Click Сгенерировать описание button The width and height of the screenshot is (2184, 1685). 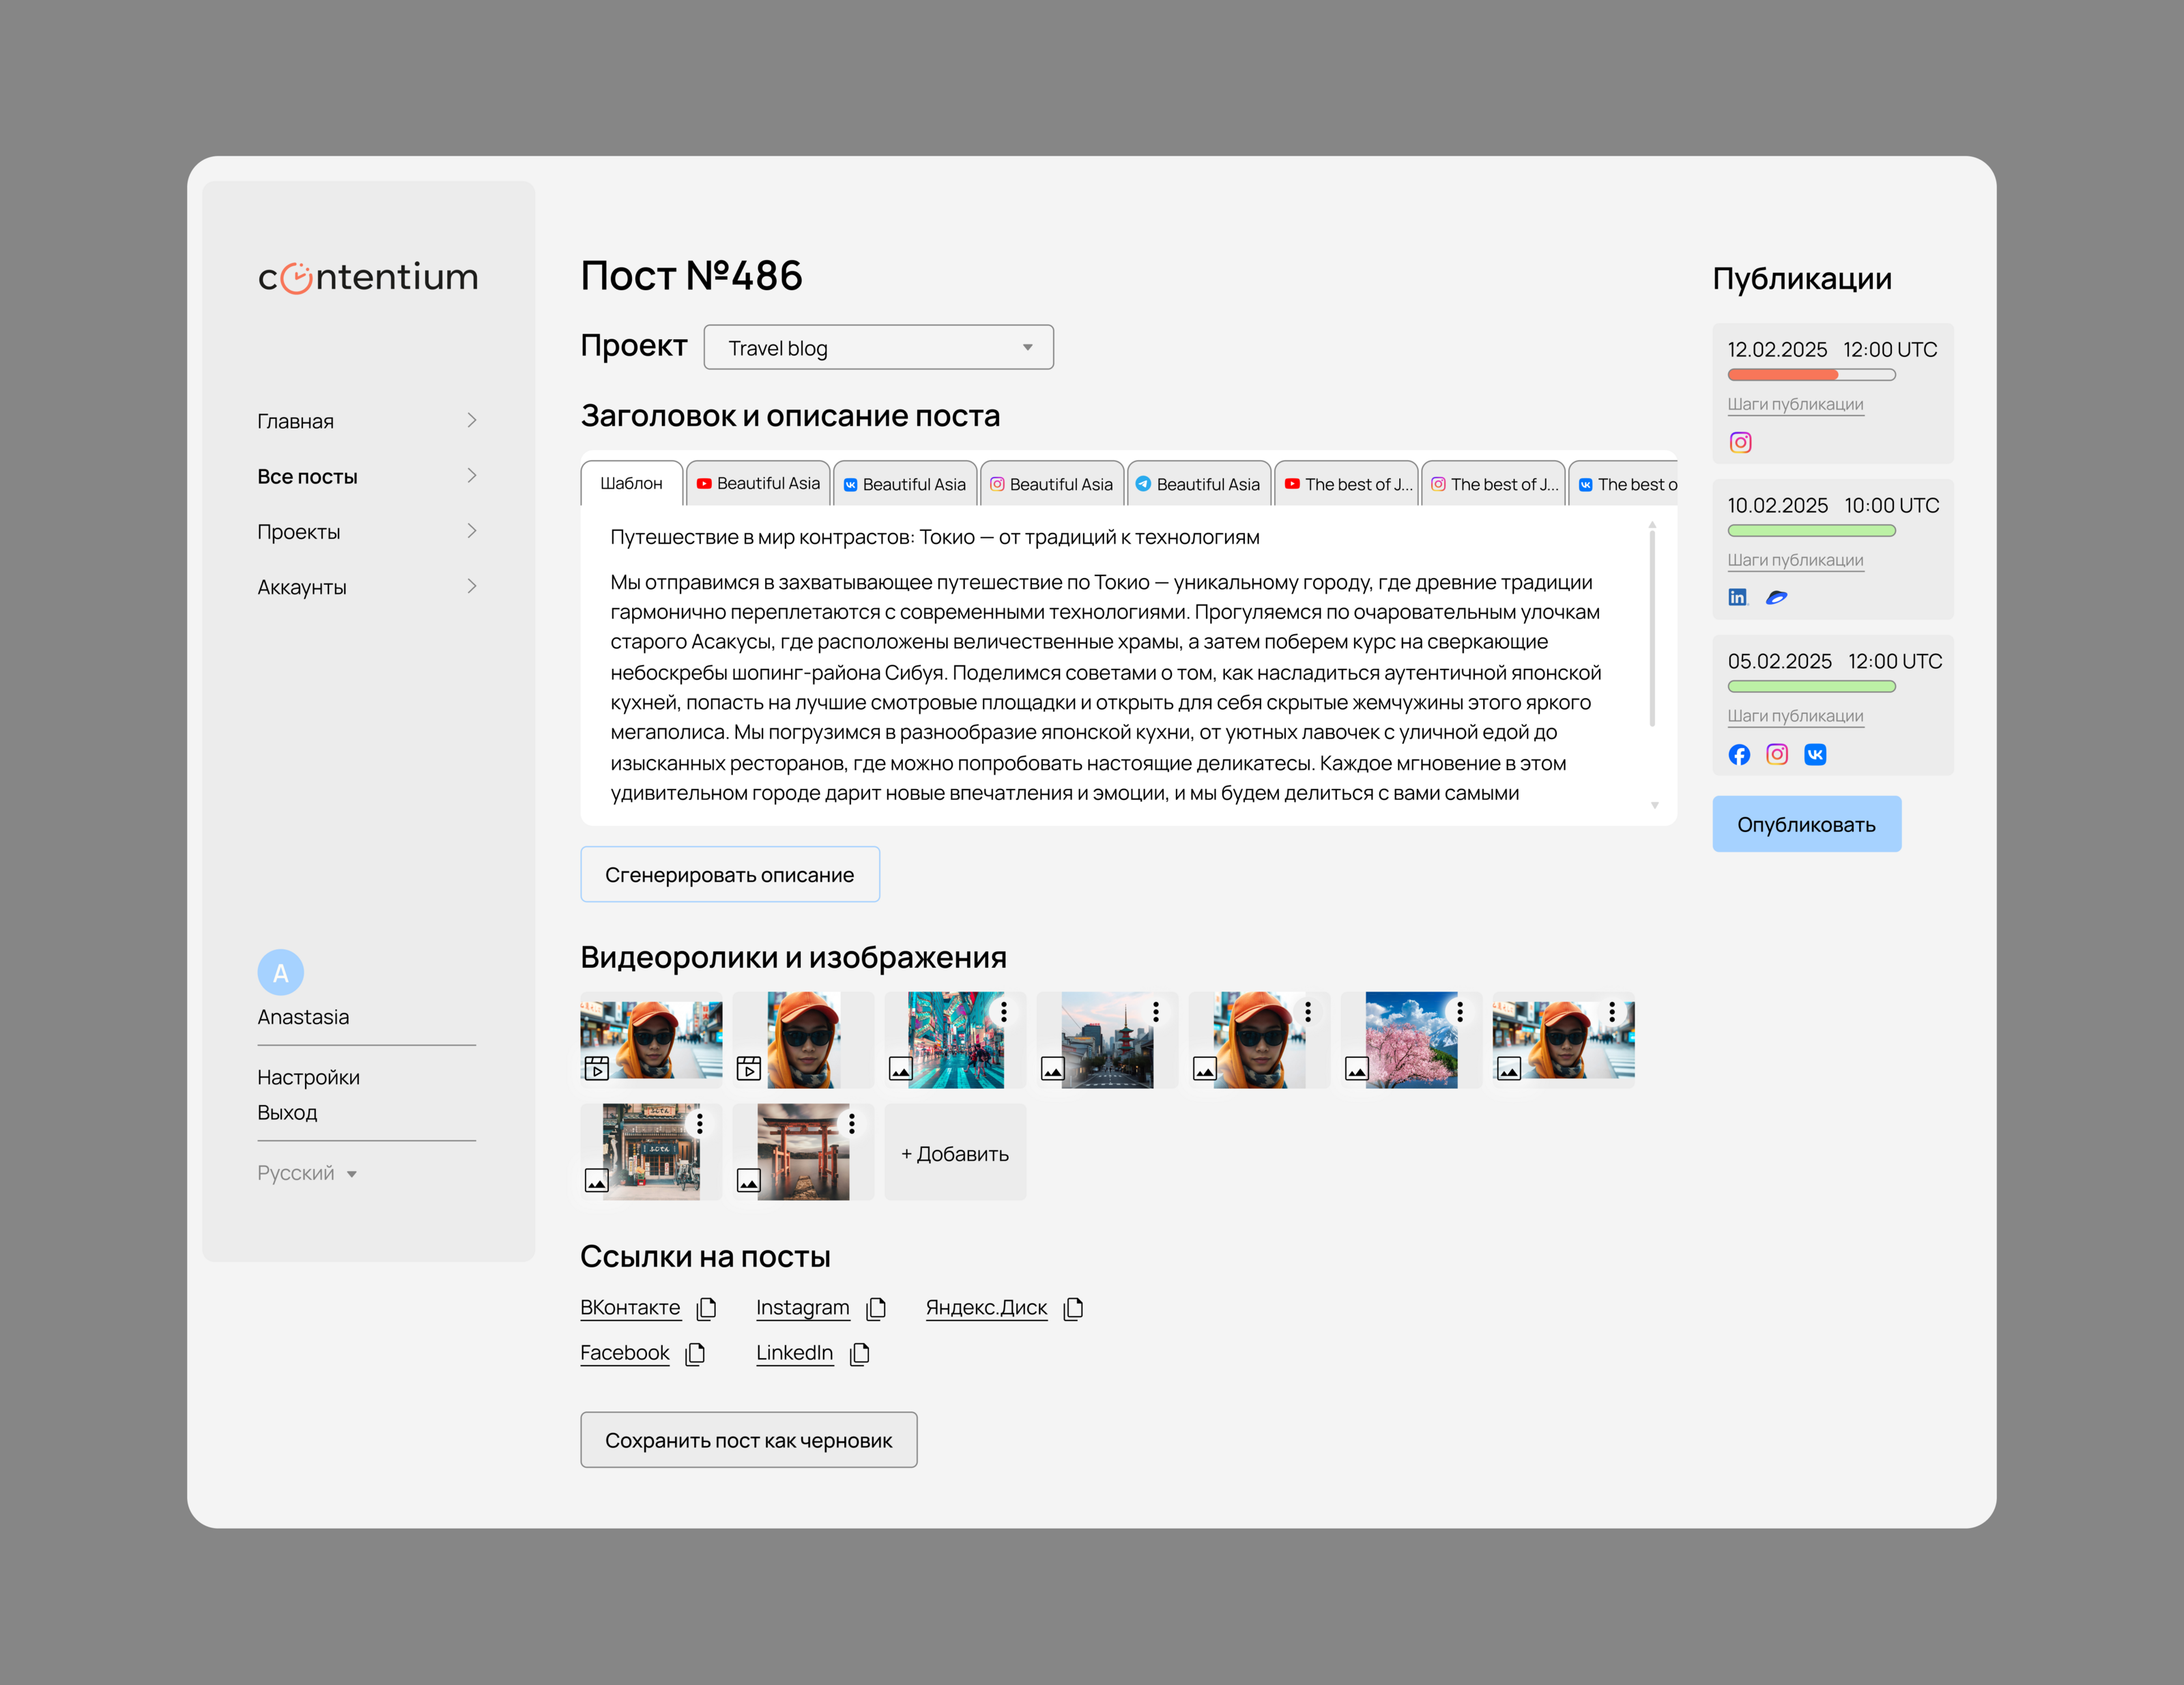click(x=729, y=874)
